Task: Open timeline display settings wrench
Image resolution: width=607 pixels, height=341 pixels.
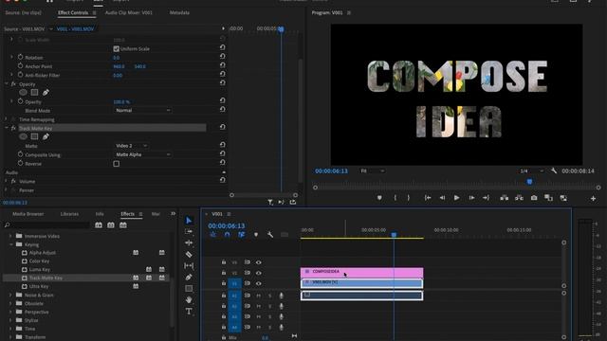Action: click(269, 235)
